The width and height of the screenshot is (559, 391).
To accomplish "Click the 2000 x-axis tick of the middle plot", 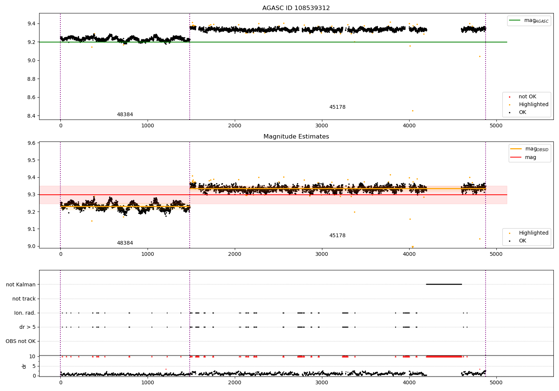I will pos(235,254).
